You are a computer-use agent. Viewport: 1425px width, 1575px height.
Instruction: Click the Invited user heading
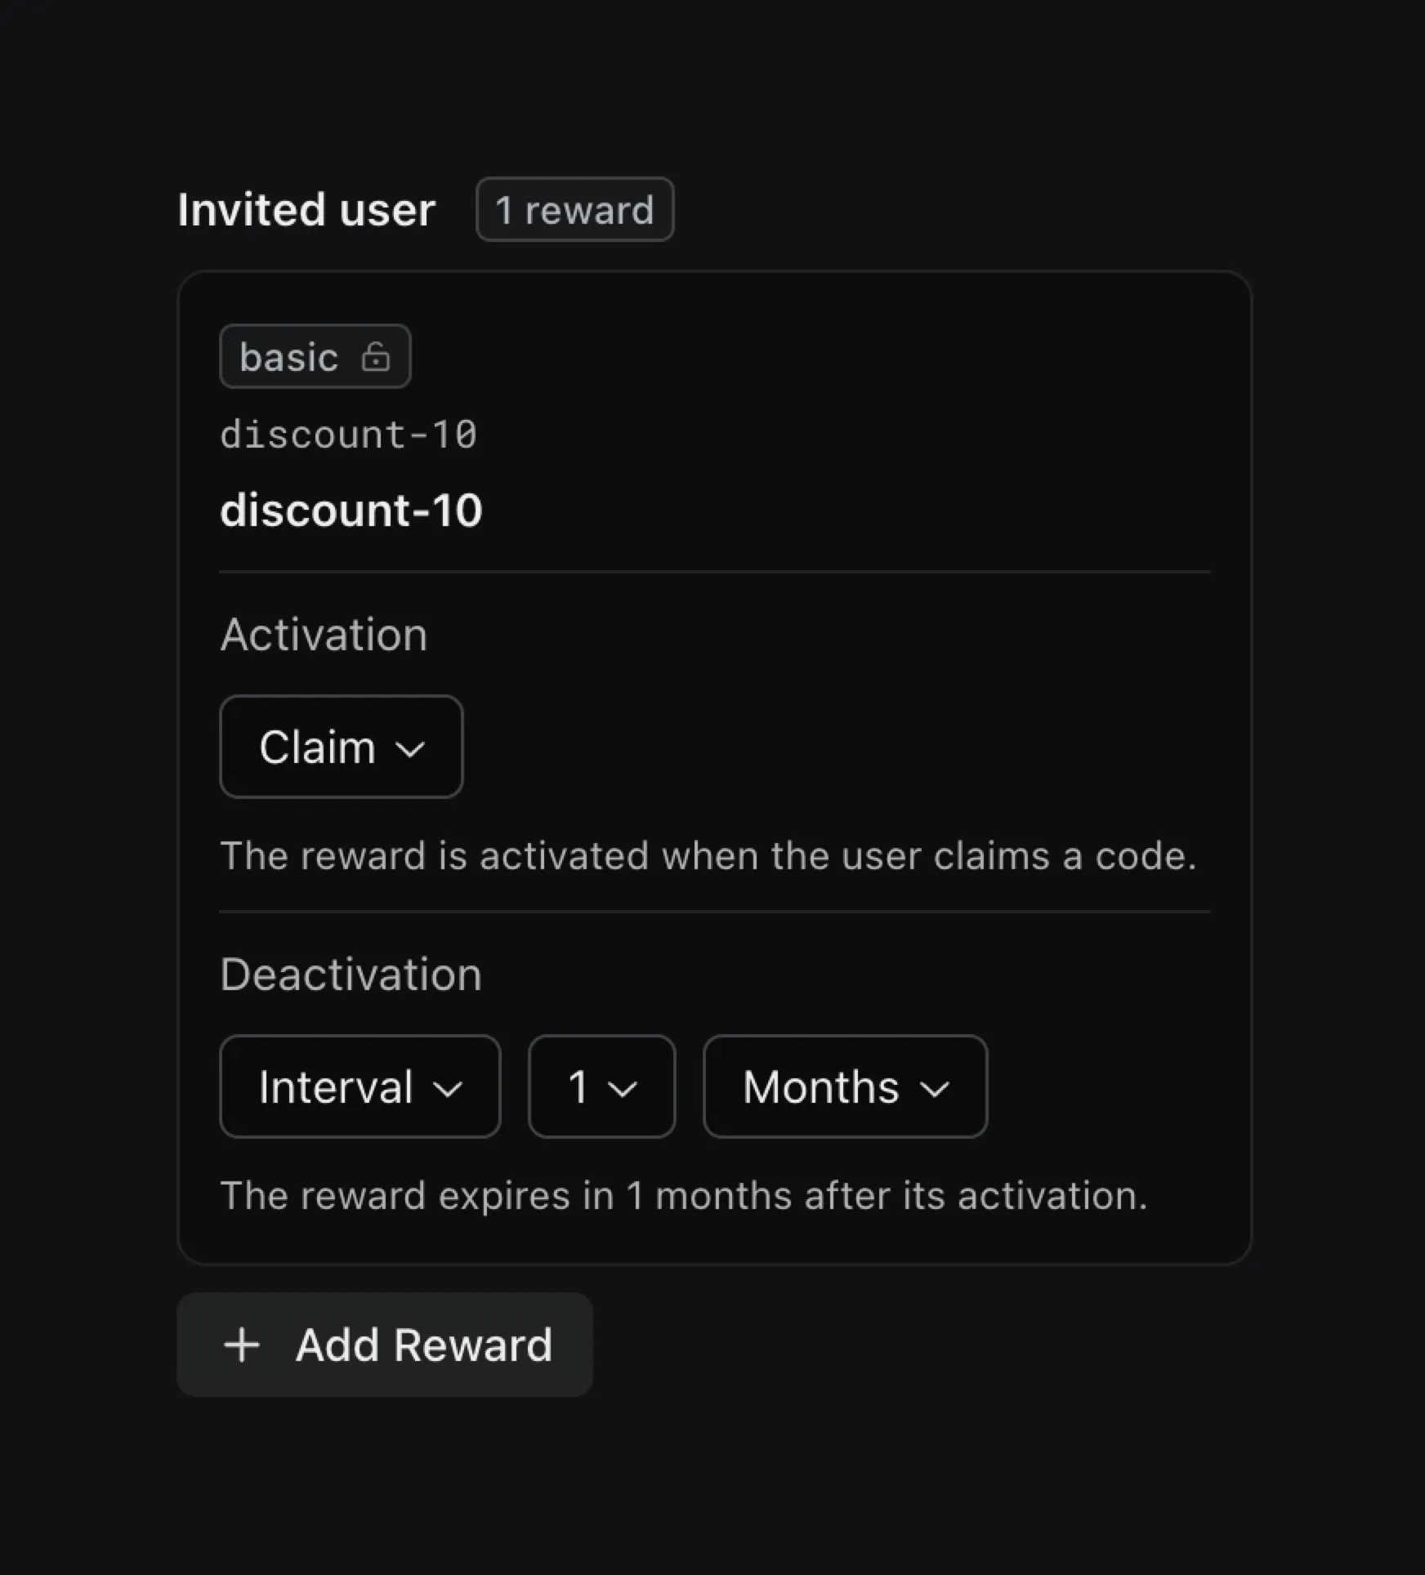pos(306,209)
